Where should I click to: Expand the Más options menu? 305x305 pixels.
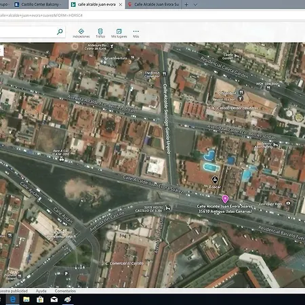point(136,33)
